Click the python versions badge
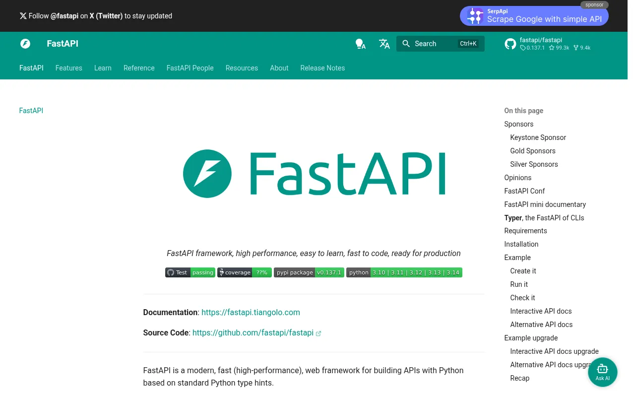 tap(404, 272)
